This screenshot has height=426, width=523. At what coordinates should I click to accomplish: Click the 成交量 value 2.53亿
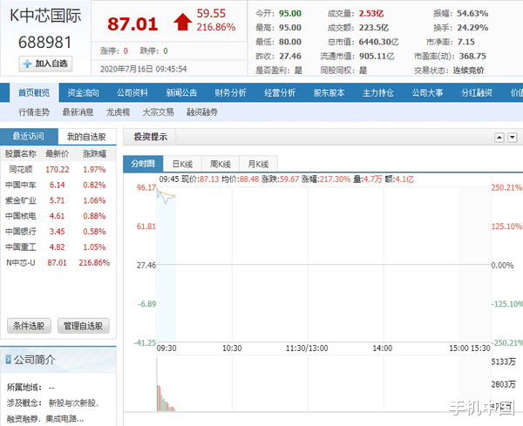[371, 13]
